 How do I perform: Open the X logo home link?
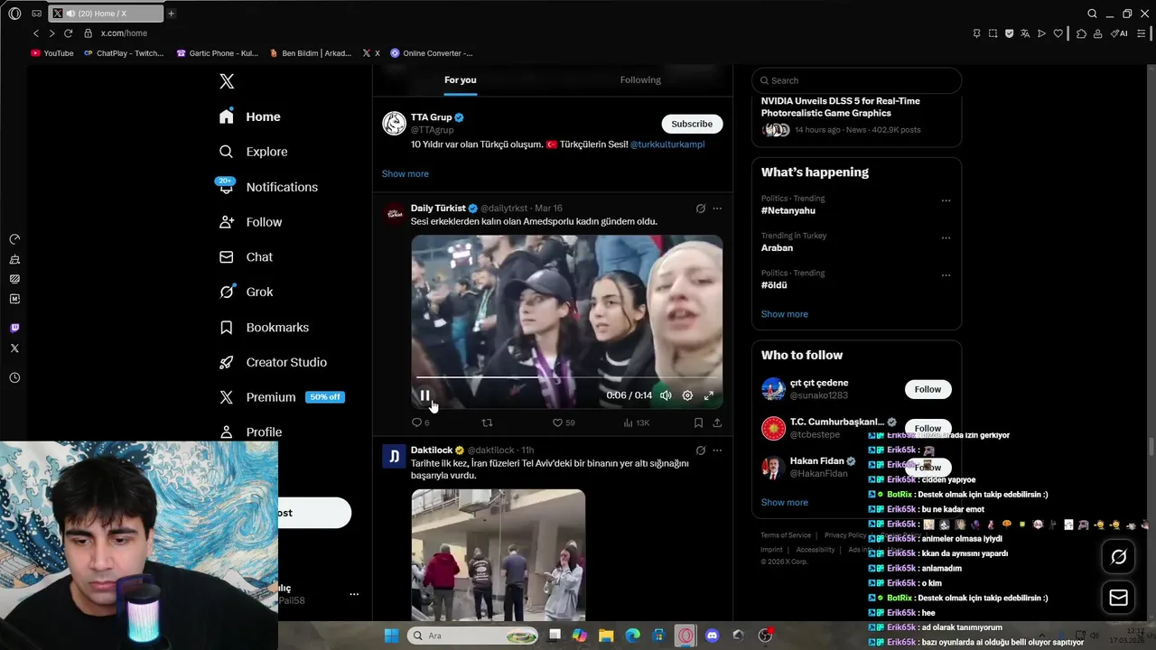(227, 81)
